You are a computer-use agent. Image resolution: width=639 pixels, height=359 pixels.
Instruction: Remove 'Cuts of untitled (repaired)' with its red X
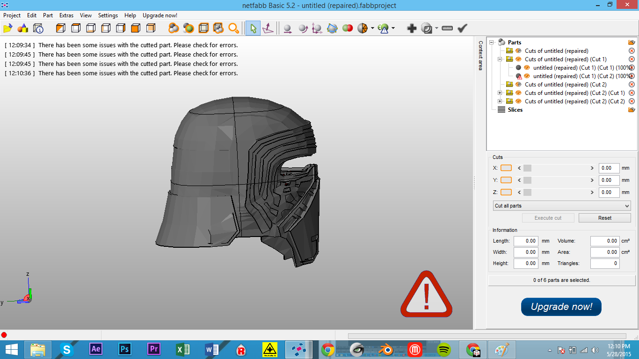632,51
